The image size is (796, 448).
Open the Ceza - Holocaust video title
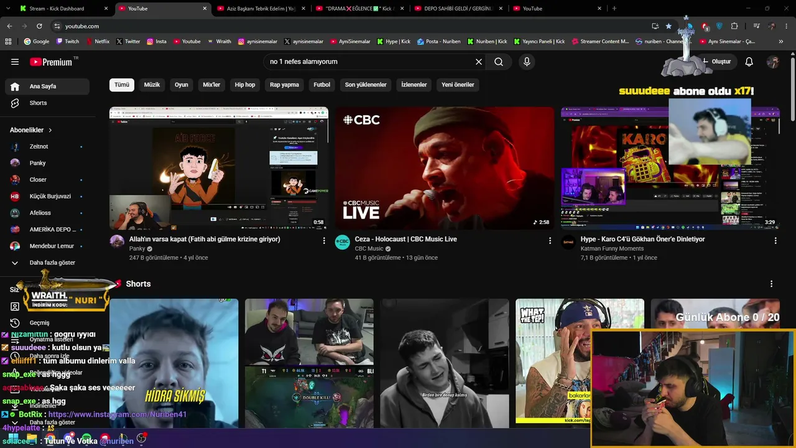405,239
